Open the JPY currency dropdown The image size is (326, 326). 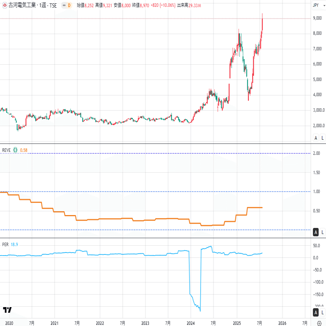click(x=319, y=5)
